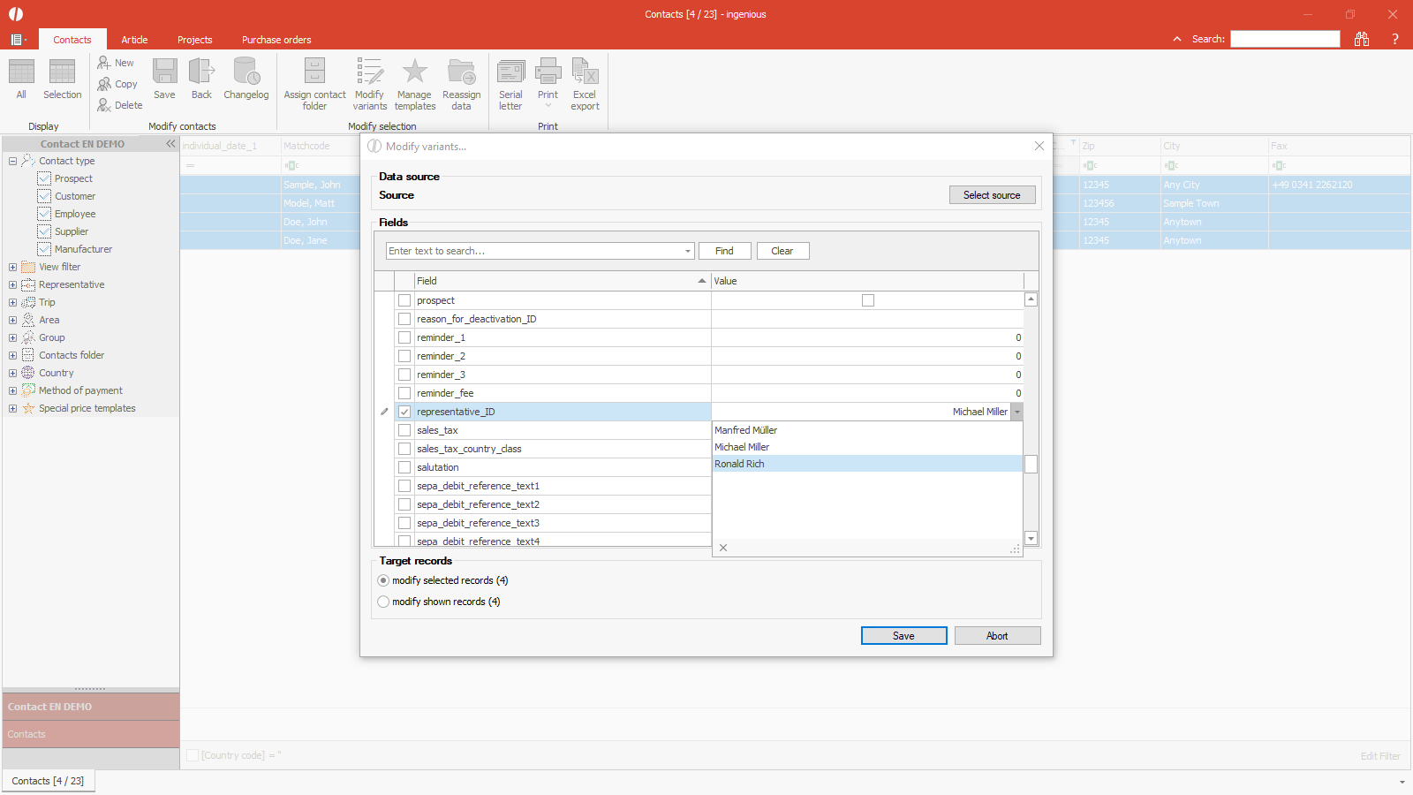Click the Reassign data icon

point(461,72)
